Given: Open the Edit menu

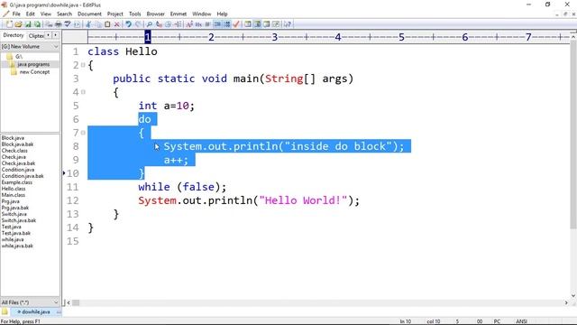Looking at the screenshot, I should [30, 14].
